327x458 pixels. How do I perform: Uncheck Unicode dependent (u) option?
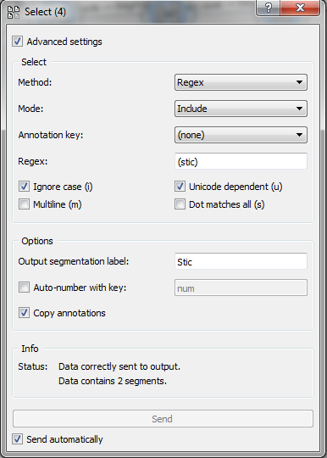[x=180, y=187]
